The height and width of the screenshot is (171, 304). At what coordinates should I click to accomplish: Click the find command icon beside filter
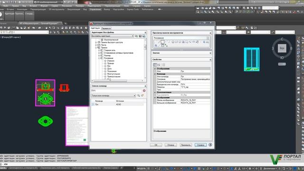(x=138, y=95)
